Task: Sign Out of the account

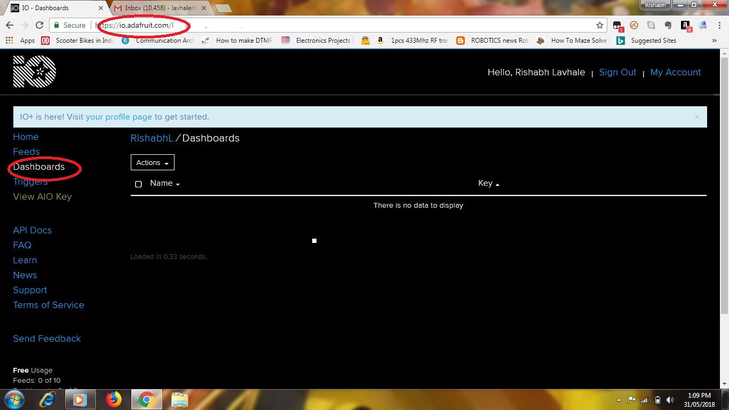Action: (x=617, y=72)
